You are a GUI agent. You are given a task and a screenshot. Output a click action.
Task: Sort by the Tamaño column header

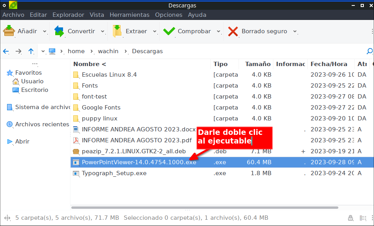click(x=256, y=64)
